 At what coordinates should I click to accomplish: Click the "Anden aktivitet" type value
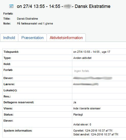click(x=82, y=58)
